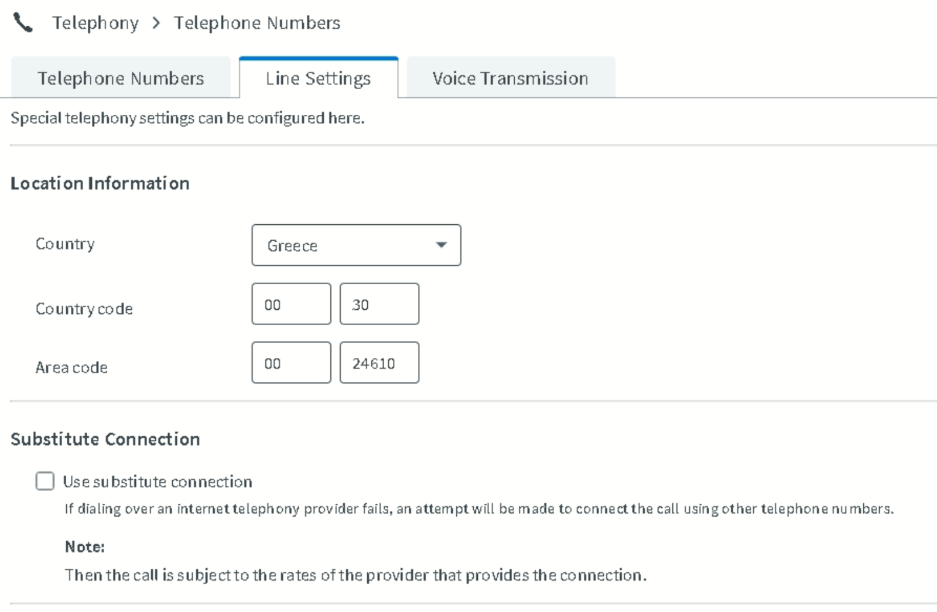Click the area code field containing 24610

click(x=379, y=363)
